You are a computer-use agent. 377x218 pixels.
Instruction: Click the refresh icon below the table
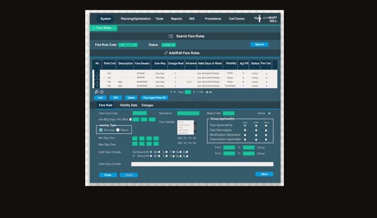(x=102, y=92)
